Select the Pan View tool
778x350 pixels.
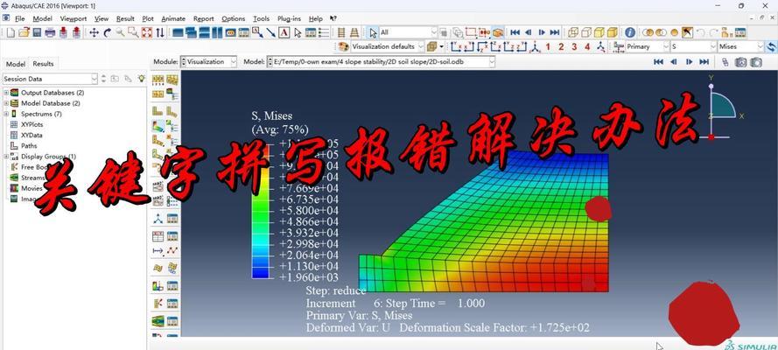[x=94, y=32]
